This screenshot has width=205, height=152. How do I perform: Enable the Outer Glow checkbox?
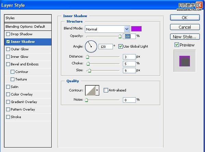pos(8,49)
